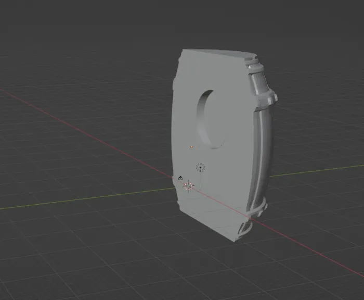
Task: Select the gray mesh at its circular recess
Action: point(212,120)
